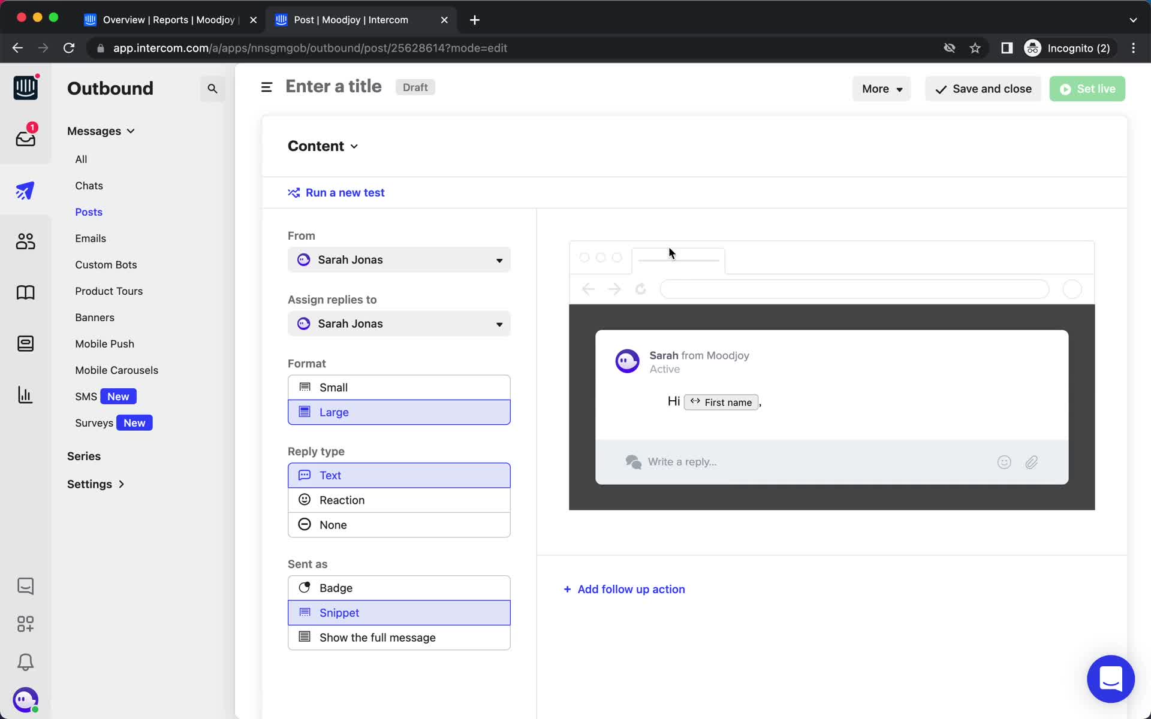Reload the page in browser toolbar
1151x719 pixels.
pos(69,48)
